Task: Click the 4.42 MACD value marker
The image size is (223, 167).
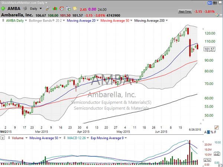Action: (x=217, y=154)
